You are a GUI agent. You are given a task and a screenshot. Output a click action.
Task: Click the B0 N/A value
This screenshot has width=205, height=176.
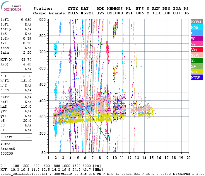click(x=28, y=126)
